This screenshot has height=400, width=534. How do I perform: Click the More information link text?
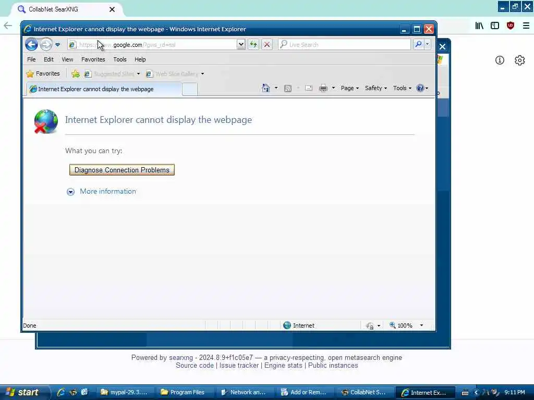(107, 192)
